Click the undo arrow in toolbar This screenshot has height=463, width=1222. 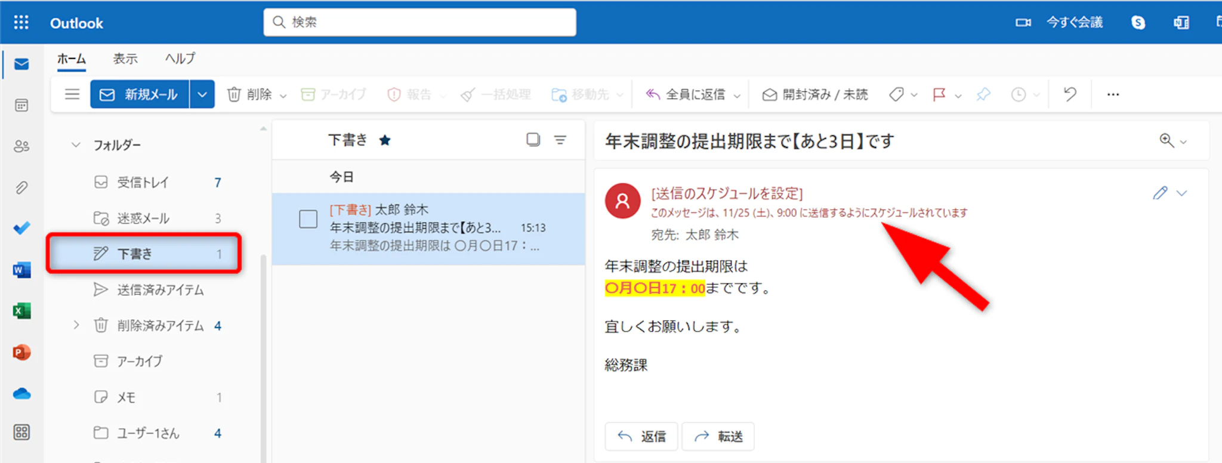1070,94
